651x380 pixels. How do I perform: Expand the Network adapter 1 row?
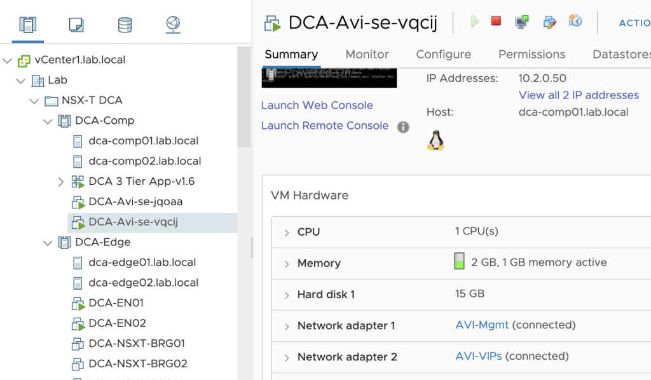pos(287,327)
